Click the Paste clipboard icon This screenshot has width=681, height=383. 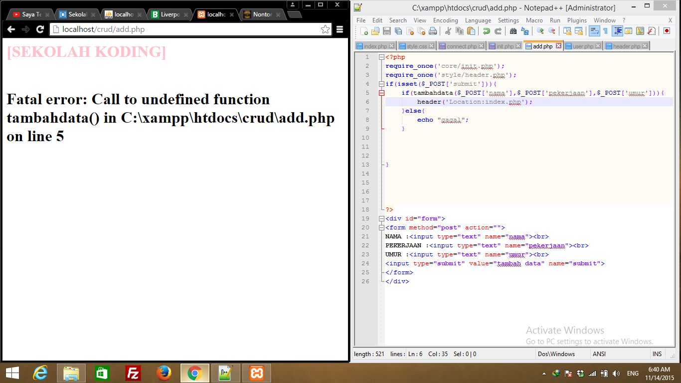click(471, 31)
